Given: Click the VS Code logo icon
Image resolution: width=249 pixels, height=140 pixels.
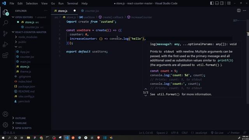Looking at the screenshot, I should pyautogui.click(x=4, y=3).
